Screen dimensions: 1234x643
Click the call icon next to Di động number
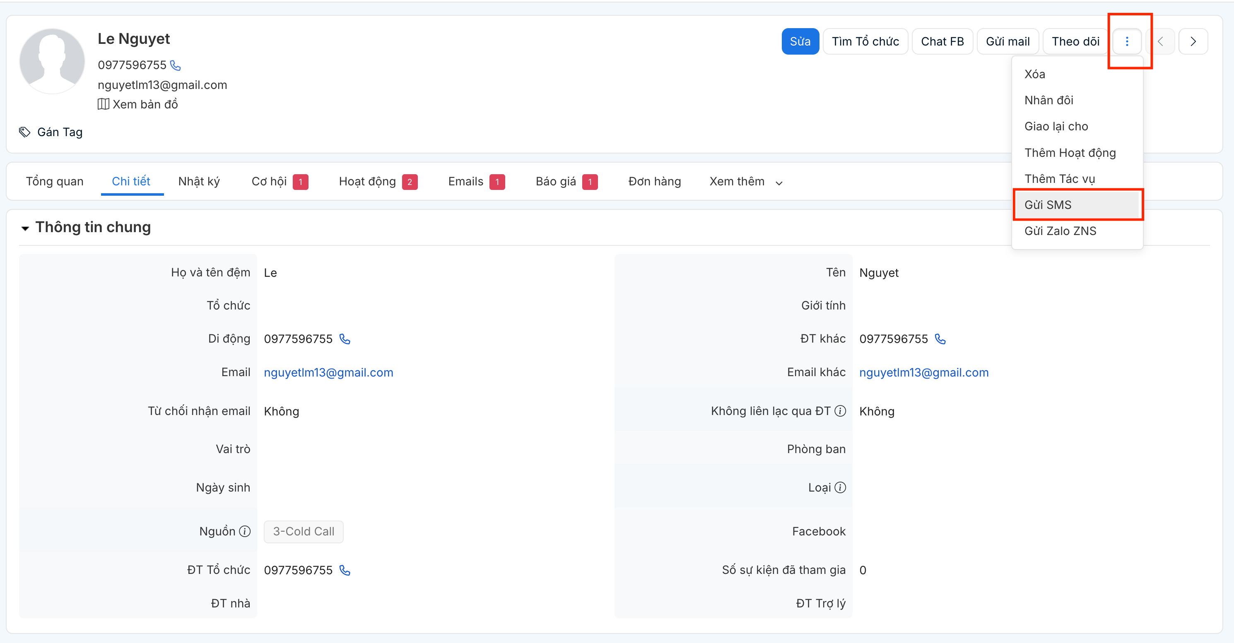(345, 339)
